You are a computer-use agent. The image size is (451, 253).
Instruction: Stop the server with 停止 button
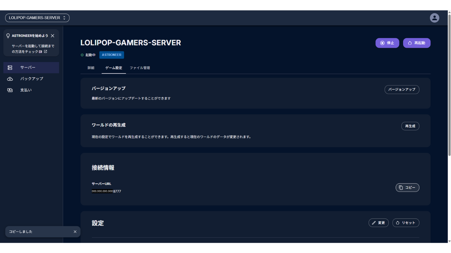[387, 43]
